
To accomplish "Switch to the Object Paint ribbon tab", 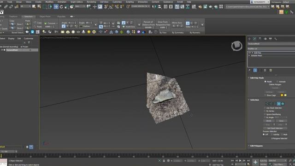I will 45,17.
